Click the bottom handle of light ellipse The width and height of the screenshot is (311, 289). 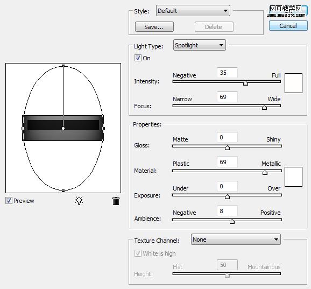point(63,191)
